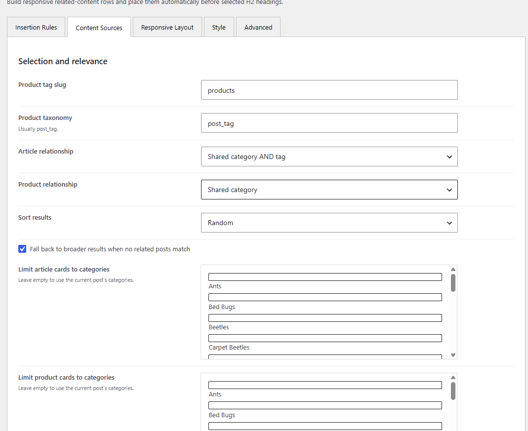Click the 'Selection and relevance' heading
This screenshot has width=528, height=431.
[x=63, y=61]
